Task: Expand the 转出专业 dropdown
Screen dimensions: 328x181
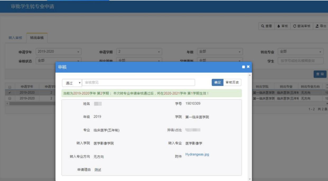Action: pos(301,52)
